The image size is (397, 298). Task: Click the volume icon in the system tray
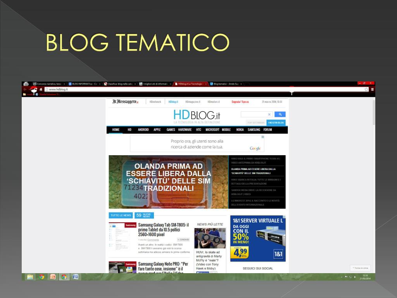(x=355, y=277)
